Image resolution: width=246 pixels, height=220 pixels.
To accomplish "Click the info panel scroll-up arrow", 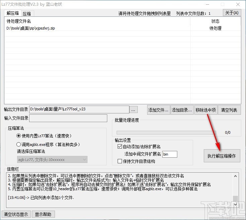I will [x=235, y=176].
